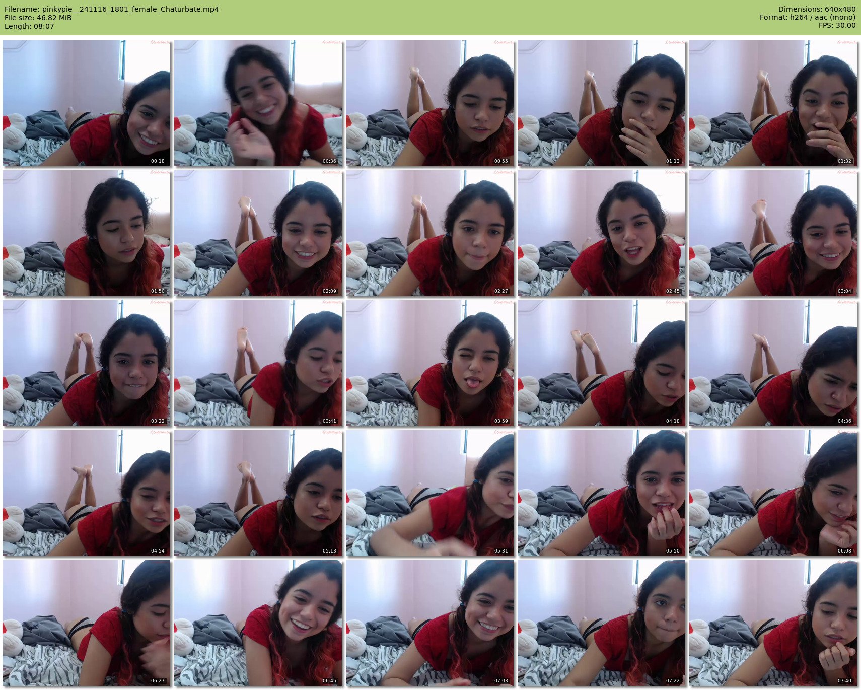The width and height of the screenshot is (861, 690).
Task: Open the thumbnail marked 02:09
Action: click(x=258, y=233)
